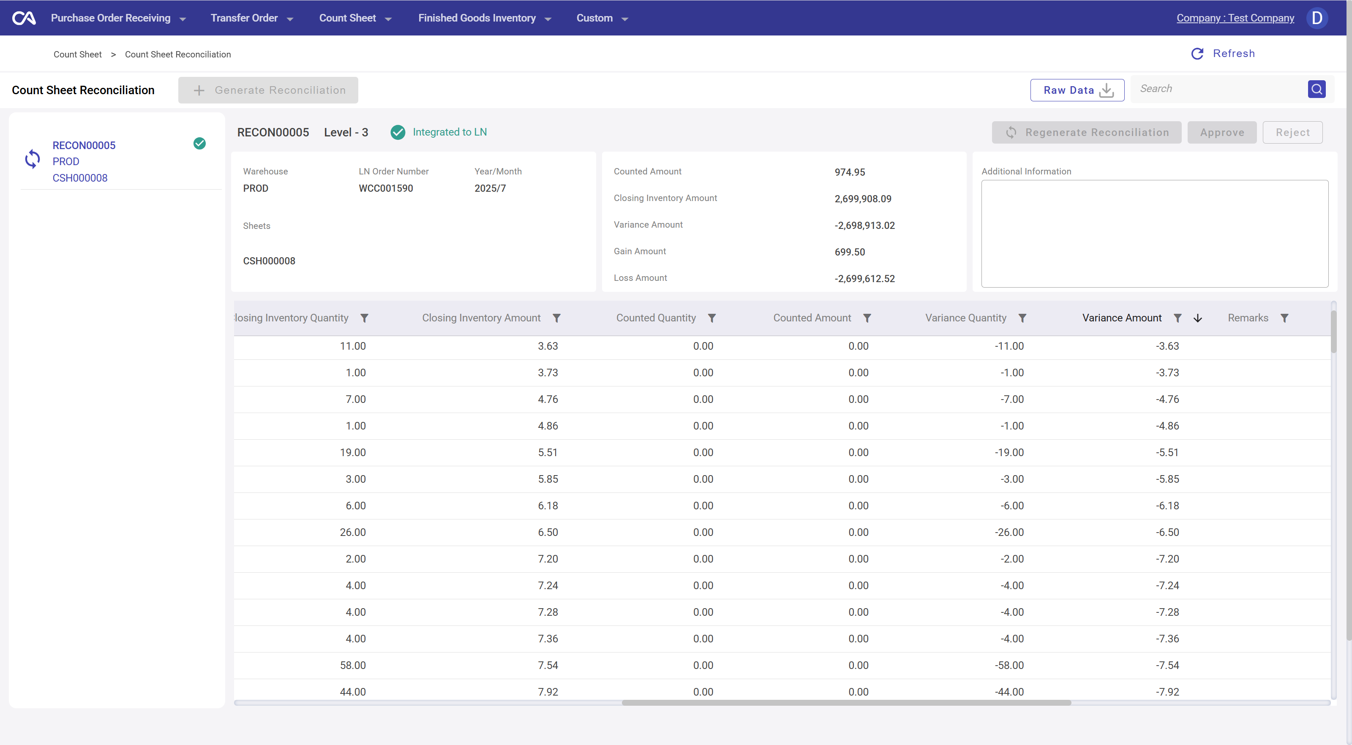Click the Raw Data button
Viewport: 1352px width, 745px height.
(1077, 90)
